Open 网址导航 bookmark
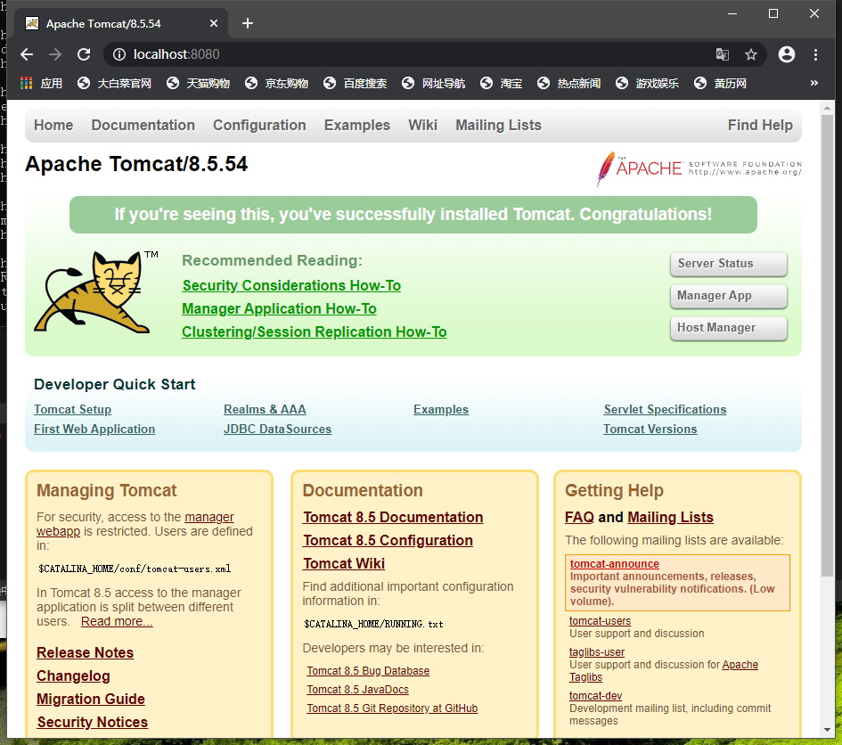The image size is (842, 745). (433, 83)
